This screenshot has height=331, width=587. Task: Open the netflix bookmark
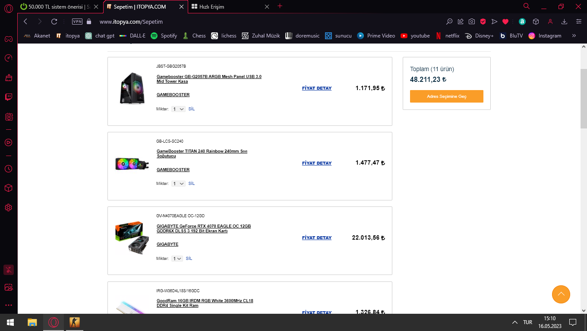448,36
